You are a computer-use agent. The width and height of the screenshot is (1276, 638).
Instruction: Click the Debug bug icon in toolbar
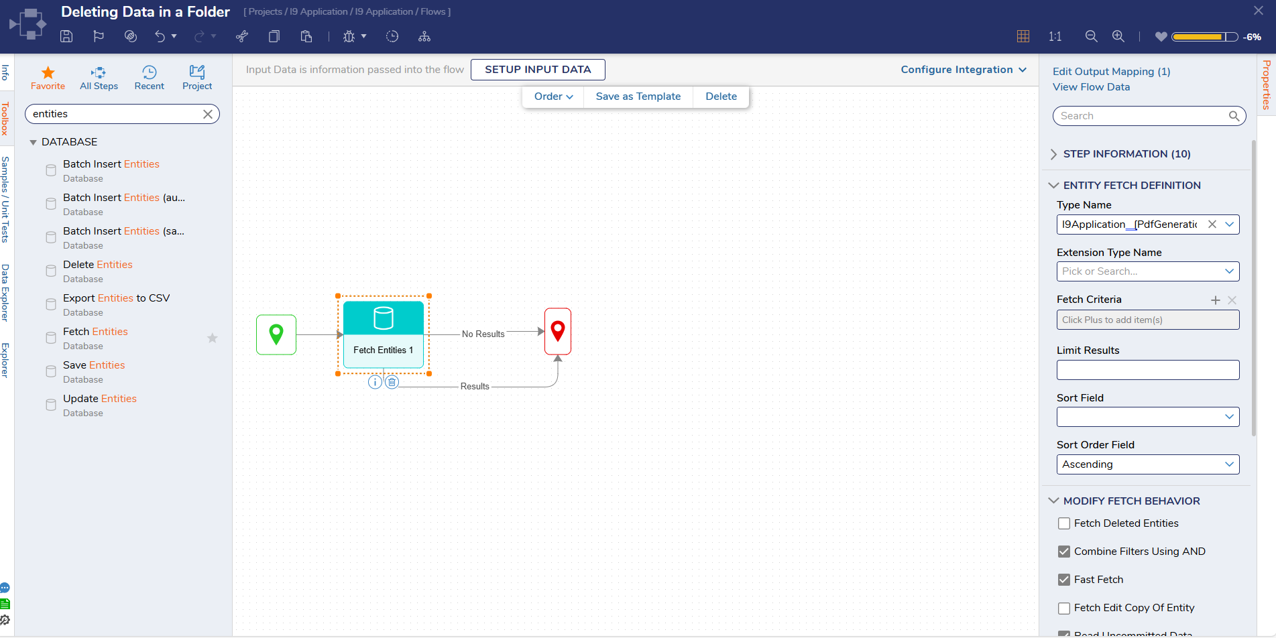[349, 37]
